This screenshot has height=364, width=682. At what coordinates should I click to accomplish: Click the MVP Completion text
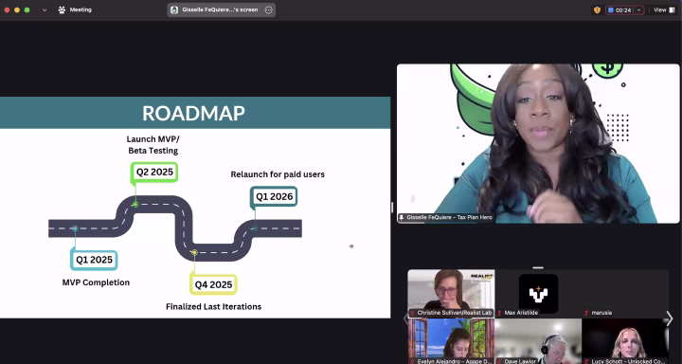(96, 282)
